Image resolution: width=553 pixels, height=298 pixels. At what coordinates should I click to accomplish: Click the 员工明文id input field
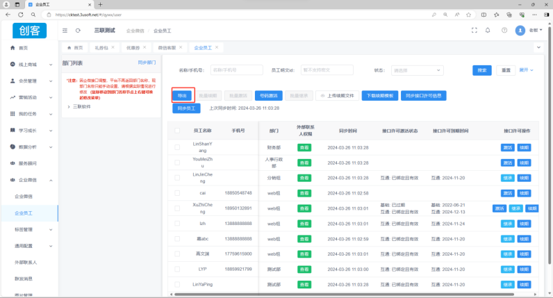pos(327,70)
